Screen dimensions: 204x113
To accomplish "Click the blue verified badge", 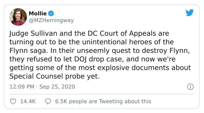I will click(x=51, y=13).
